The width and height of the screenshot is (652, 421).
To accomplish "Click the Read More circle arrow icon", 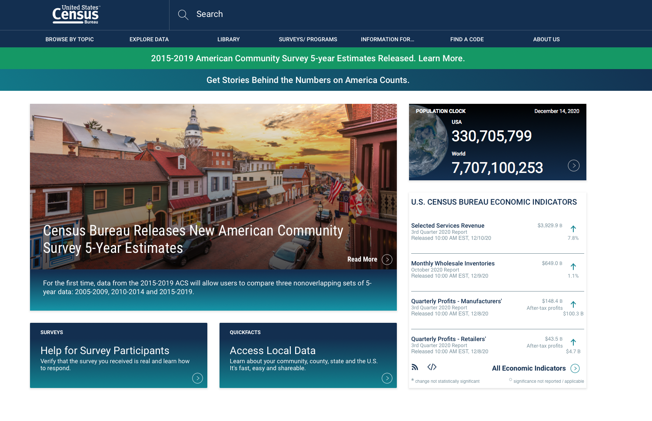I will pos(387,259).
